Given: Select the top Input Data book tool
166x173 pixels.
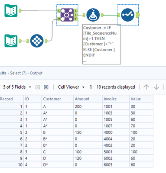Looking at the screenshot, I should point(11,11).
